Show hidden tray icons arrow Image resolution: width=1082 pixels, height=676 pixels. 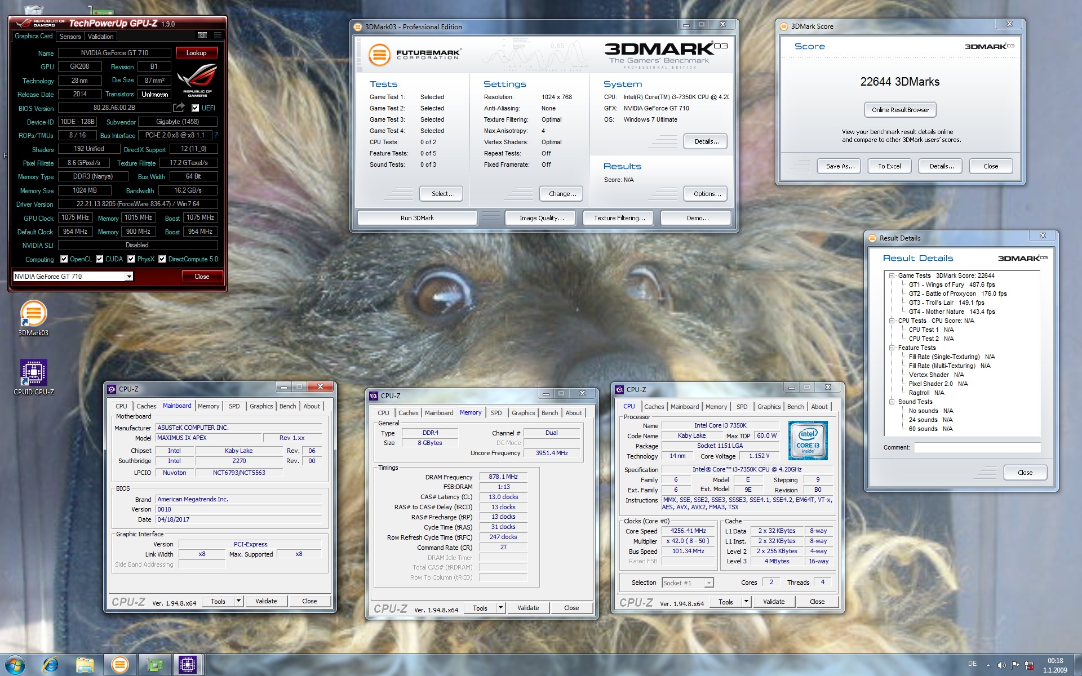[988, 665]
